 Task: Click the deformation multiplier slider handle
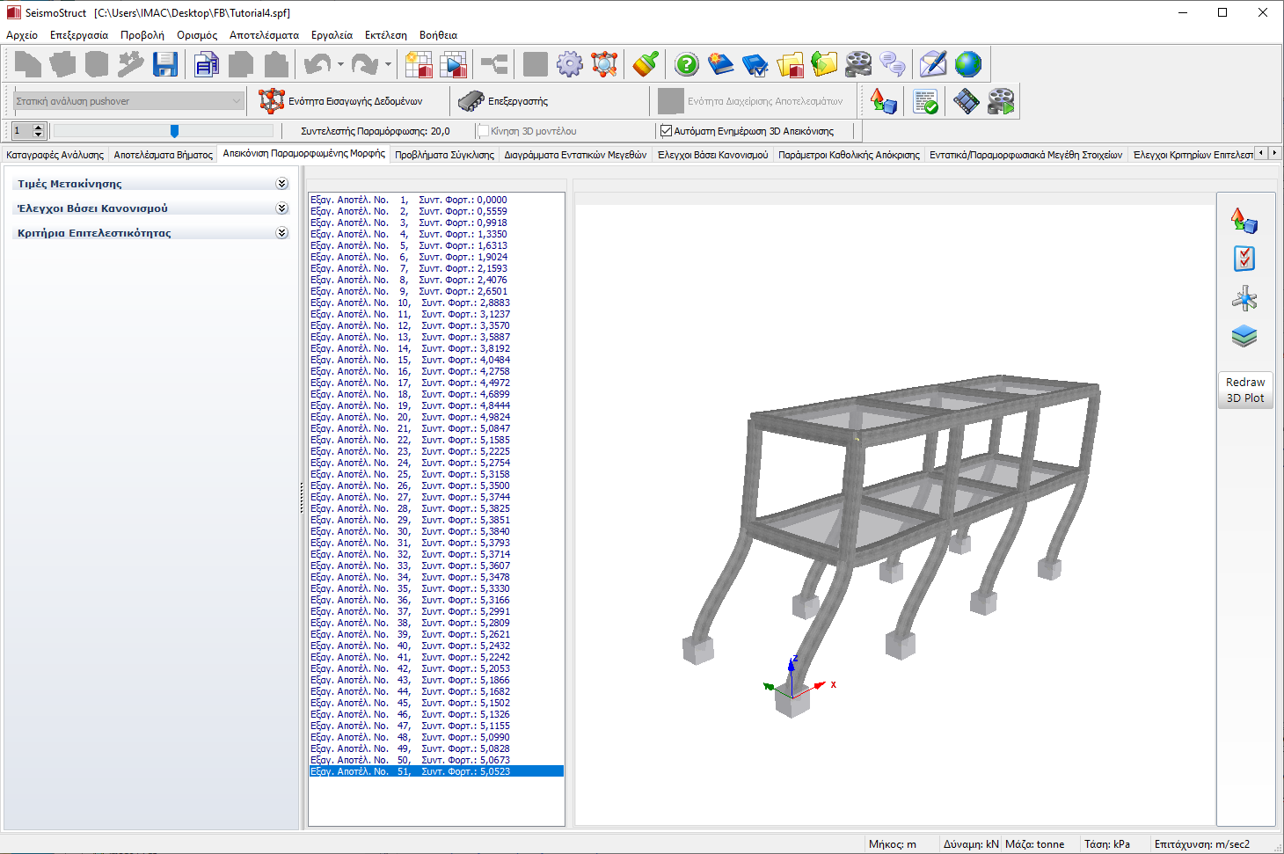pos(174,131)
